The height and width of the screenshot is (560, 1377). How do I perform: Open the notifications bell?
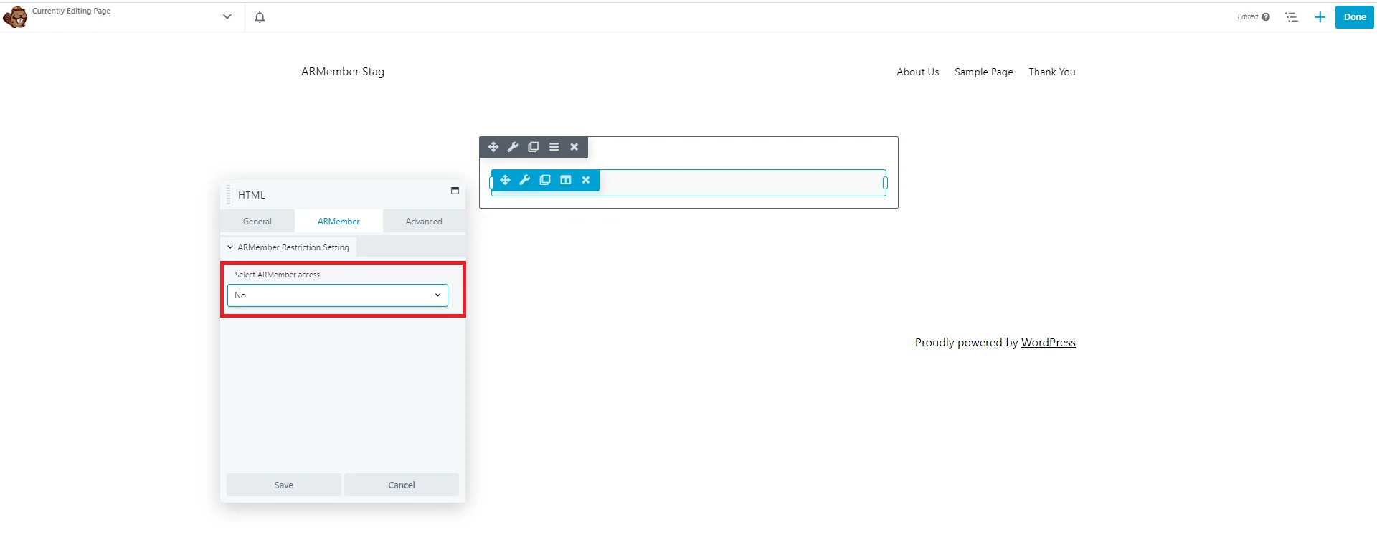tap(260, 17)
